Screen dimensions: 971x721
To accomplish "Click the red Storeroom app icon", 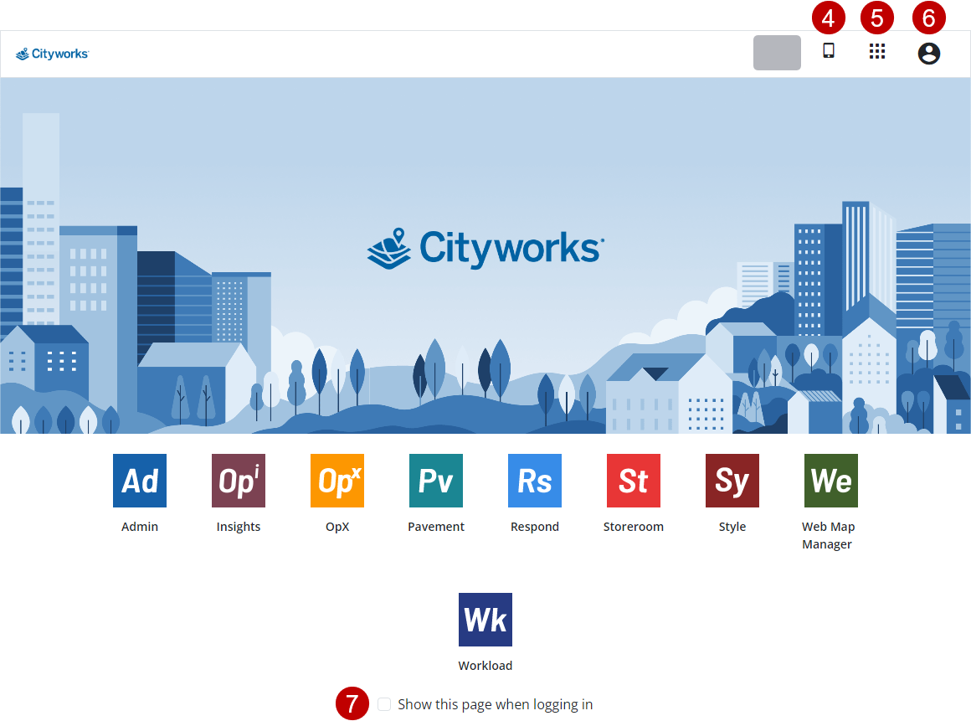I will [x=634, y=481].
